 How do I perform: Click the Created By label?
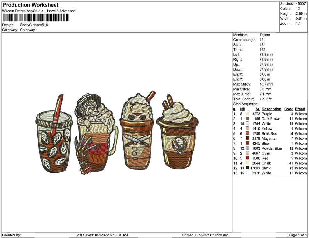(x=12, y=235)
